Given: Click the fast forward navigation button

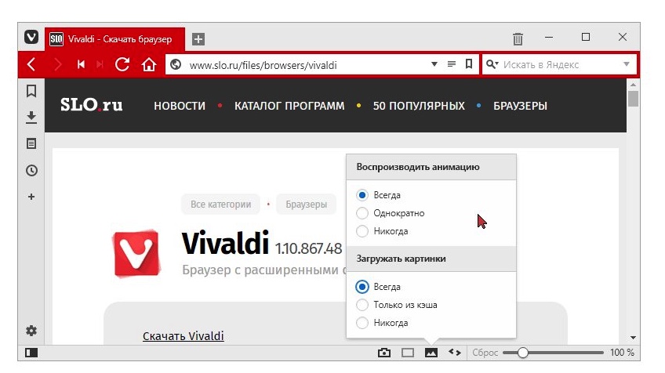Looking at the screenshot, I should point(100,64).
